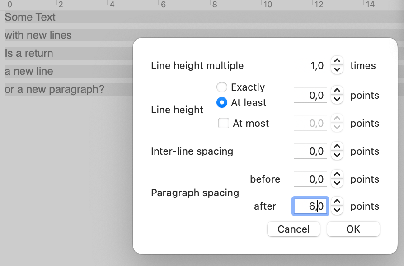Click the Inter-line spacing value field
Image resolution: width=404 pixels, height=266 pixels.
310,151
